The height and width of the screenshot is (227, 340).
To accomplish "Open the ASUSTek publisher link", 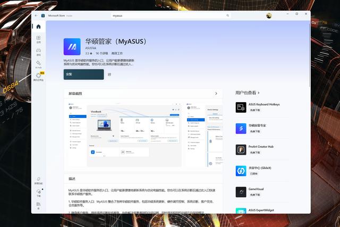I will (91, 48).
